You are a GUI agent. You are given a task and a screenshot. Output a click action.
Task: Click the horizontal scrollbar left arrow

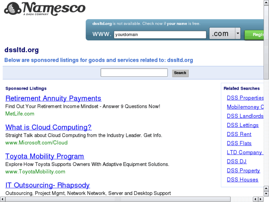pyautogui.click(x=2, y=199)
